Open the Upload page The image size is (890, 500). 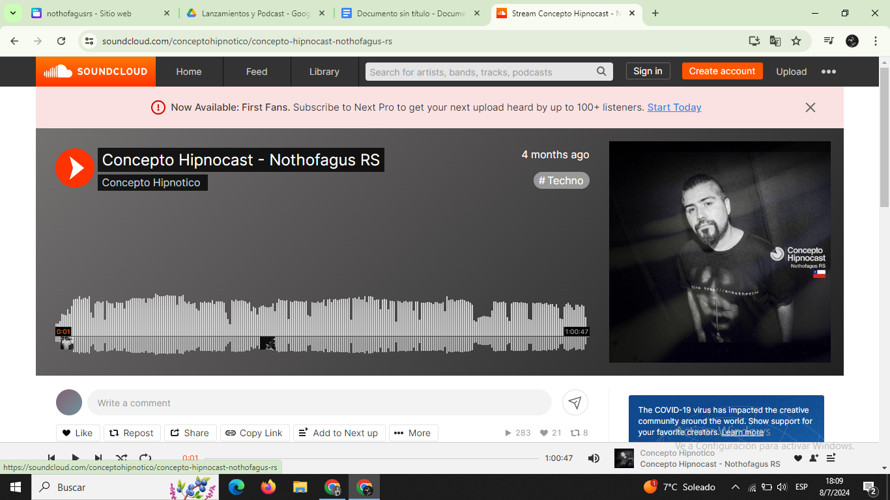click(791, 72)
